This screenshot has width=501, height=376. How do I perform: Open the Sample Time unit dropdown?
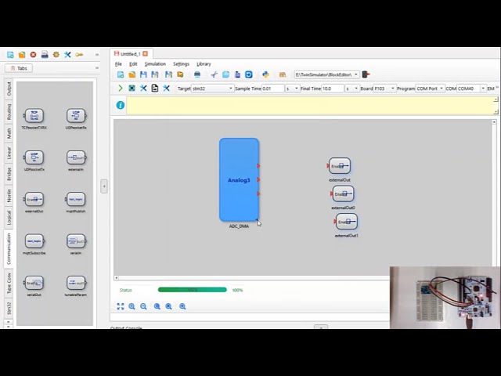point(292,89)
